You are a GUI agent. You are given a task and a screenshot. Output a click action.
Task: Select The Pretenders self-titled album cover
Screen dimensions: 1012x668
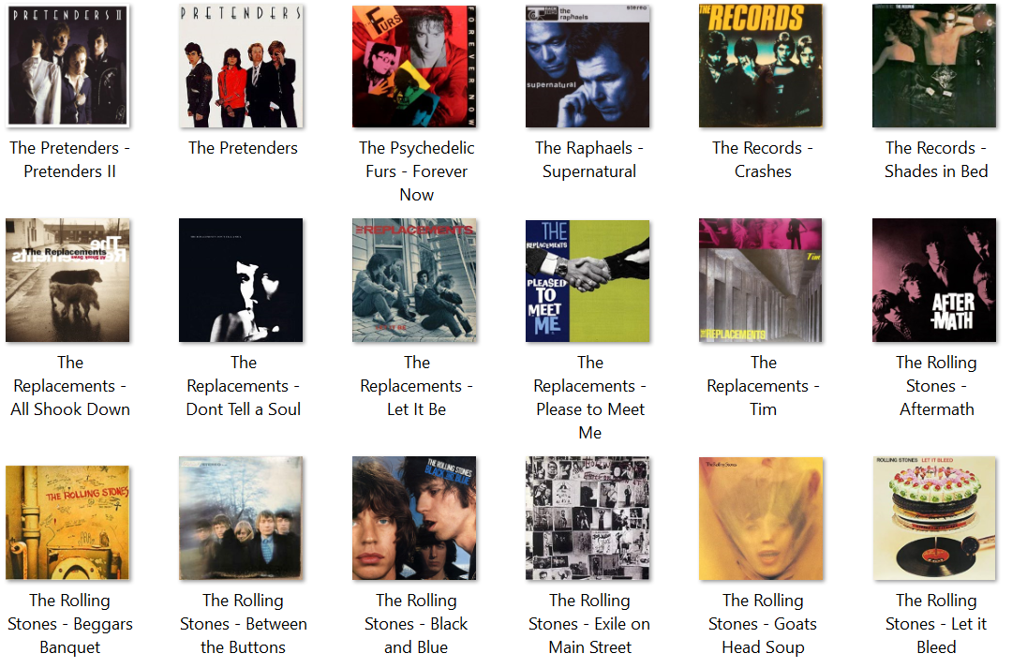tap(241, 66)
